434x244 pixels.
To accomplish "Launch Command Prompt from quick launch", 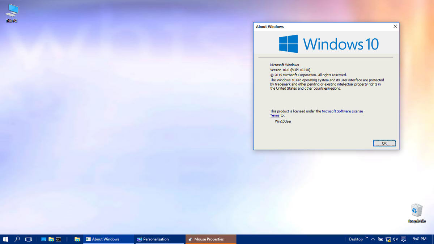I will point(58,239).
